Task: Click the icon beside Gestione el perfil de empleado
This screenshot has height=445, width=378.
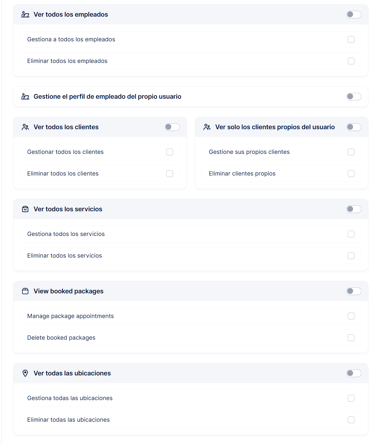Action: click(25, 96)
